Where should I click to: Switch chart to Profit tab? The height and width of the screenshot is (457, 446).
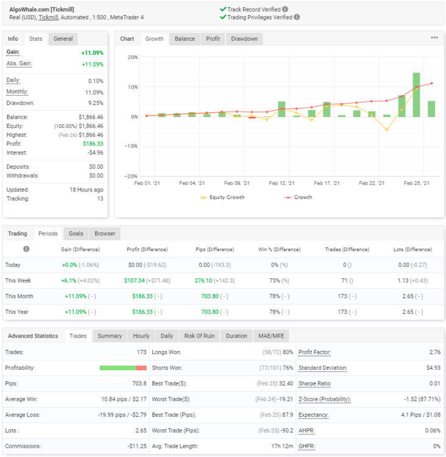(213, 39)
